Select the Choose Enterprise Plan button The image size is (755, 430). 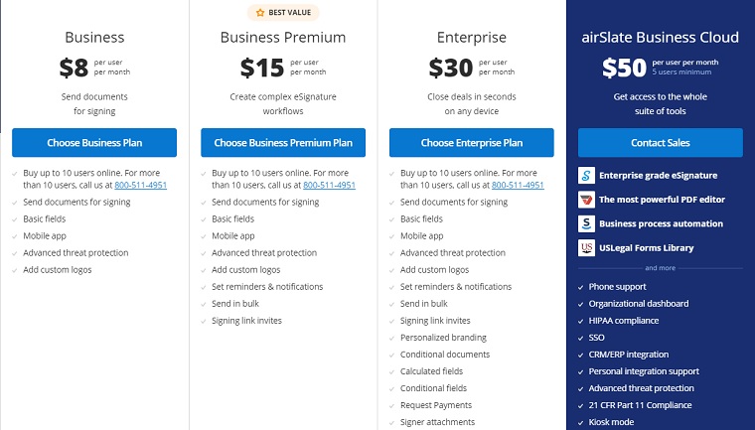[x=472, y=143]
